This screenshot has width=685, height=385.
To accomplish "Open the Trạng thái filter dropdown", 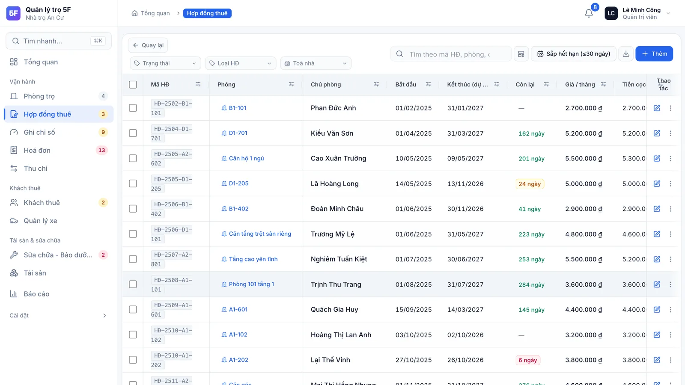I will coord(165,63).
